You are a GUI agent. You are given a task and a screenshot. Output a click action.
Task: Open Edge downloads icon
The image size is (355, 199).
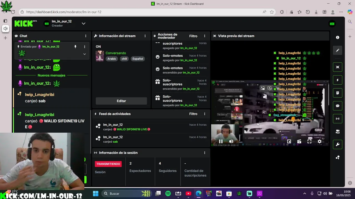tap(316, 12)
